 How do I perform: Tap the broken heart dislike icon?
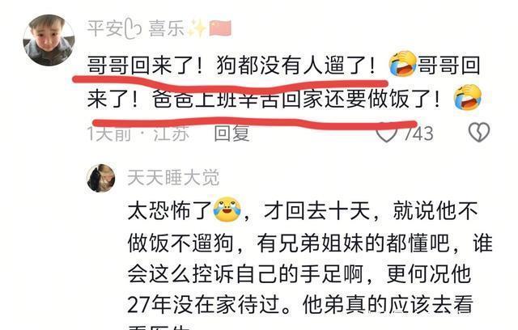(x=479, y=133)
